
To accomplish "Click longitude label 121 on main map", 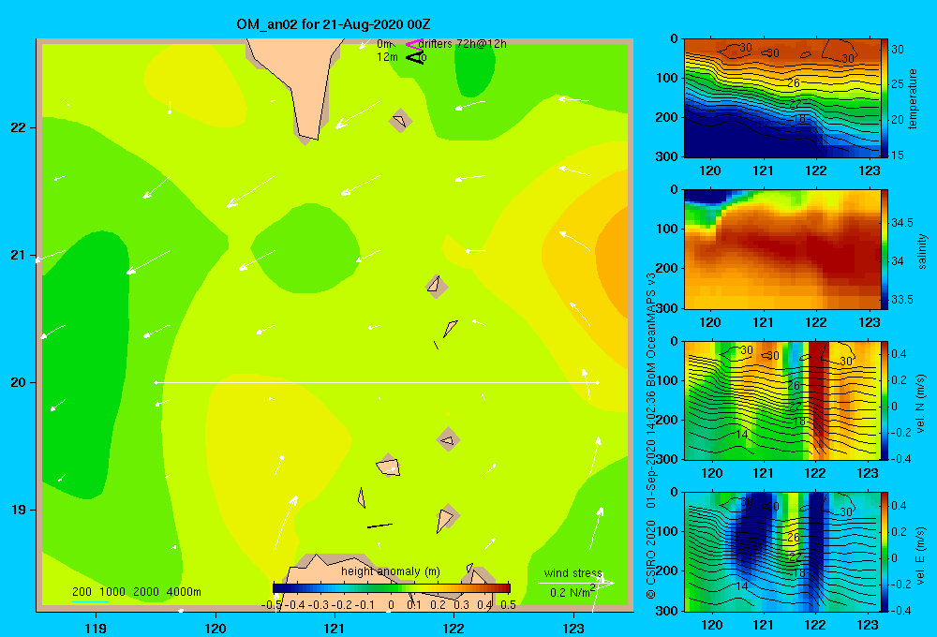I will tap(335, 628).
